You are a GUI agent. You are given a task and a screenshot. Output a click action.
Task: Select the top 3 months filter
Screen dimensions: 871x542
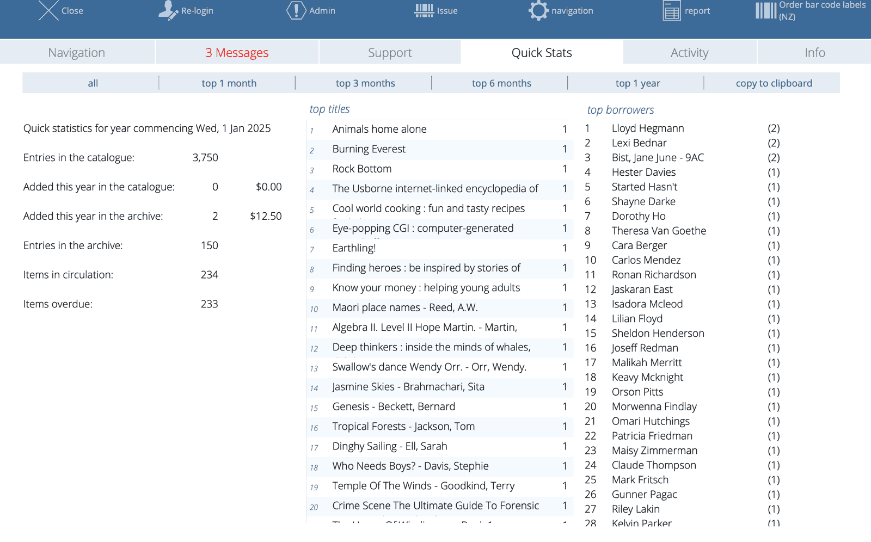365,83
